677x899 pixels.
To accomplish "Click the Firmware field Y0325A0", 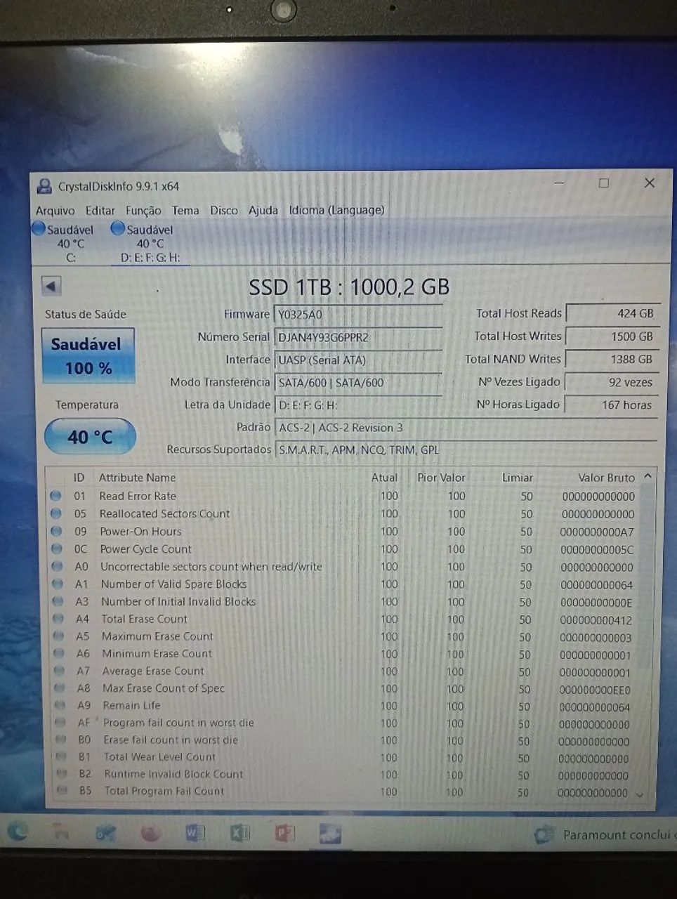I will pyautogui.click(x=358, y=315).
